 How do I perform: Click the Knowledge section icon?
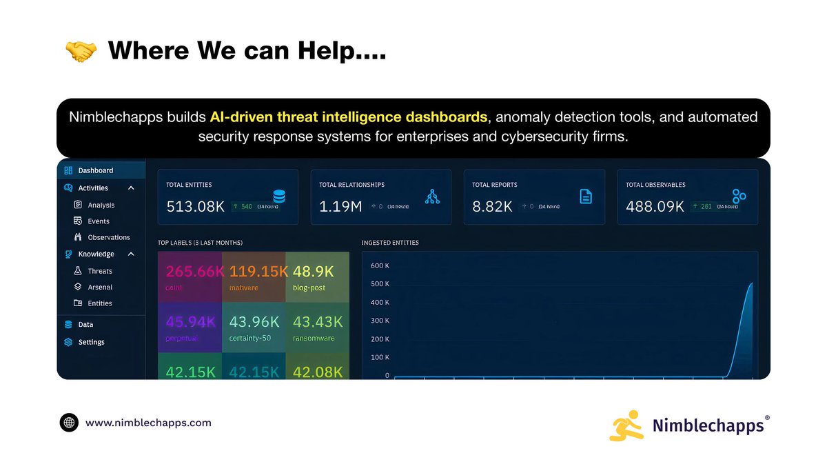68,254
